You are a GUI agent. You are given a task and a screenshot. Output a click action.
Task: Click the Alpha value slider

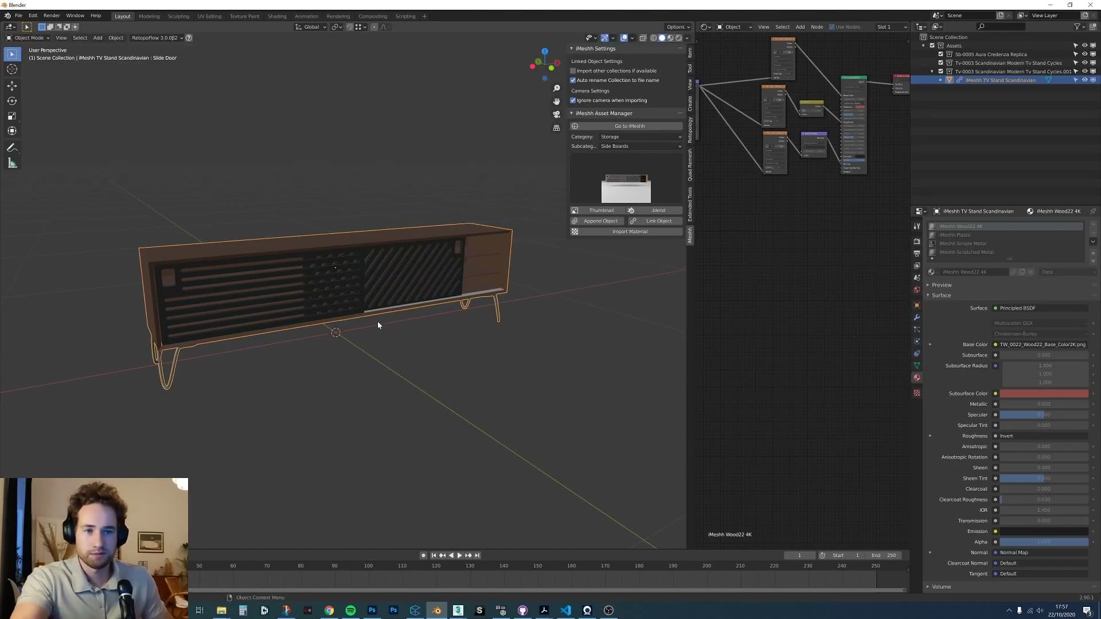1044,542
